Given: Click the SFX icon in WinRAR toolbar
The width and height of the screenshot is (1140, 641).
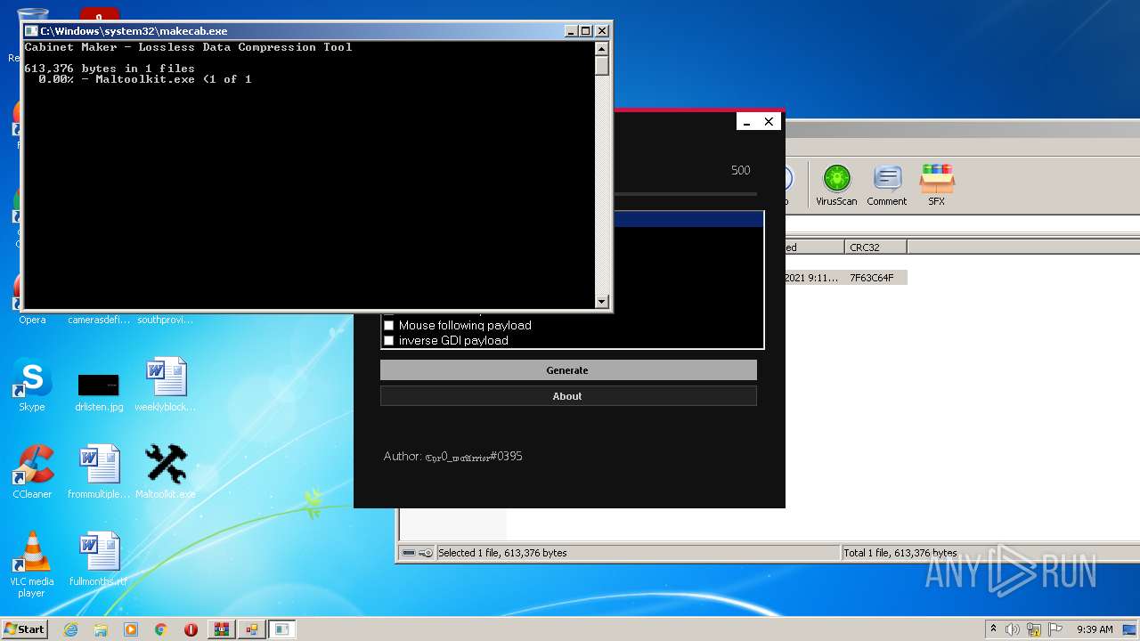Looking at the screenshot, I should [937, 185].
